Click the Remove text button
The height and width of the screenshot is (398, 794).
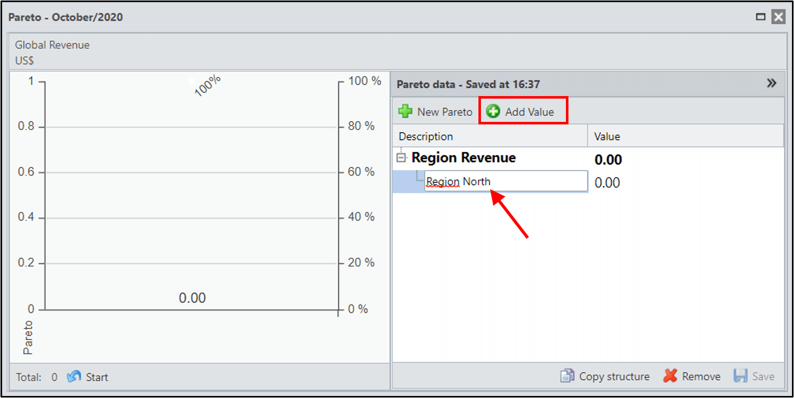[x=701, y=376]
